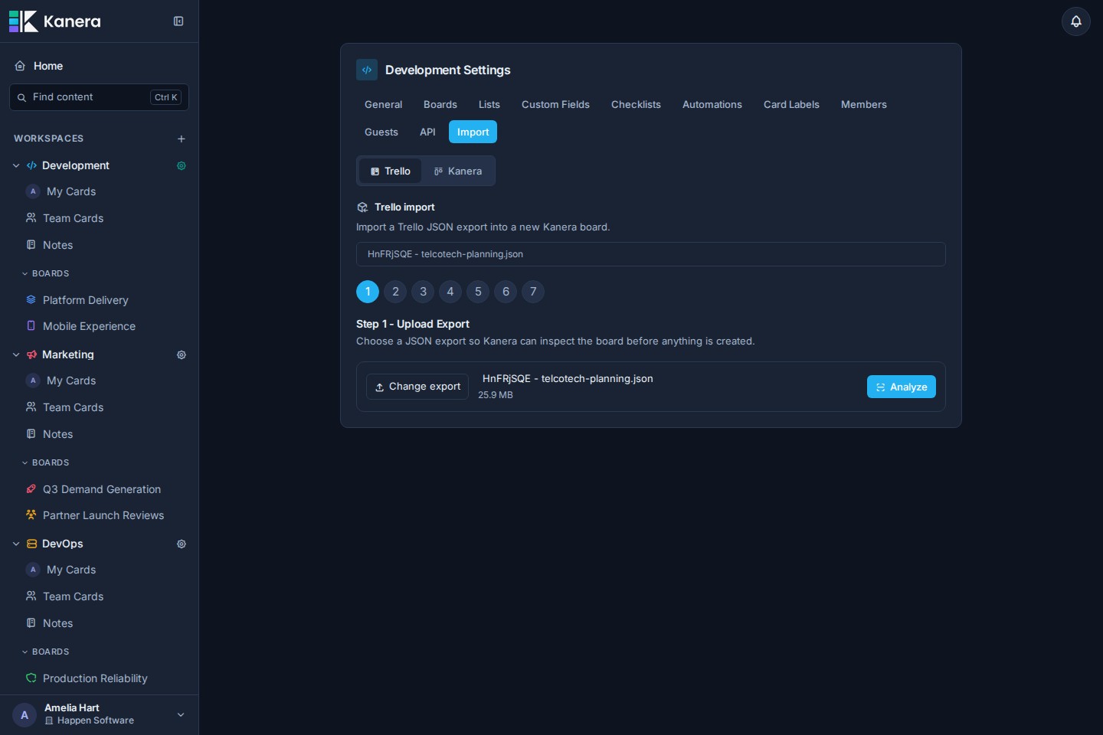Open DevOps workspace settings gear
Image resolution: width=1103 pixels, height=735 pixels.
pyautogui.click(x=182, y=544)
